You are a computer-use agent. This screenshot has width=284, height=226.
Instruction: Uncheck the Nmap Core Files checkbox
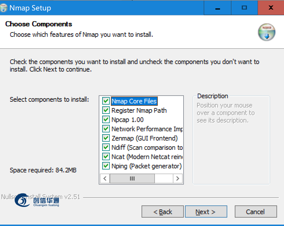106,101
